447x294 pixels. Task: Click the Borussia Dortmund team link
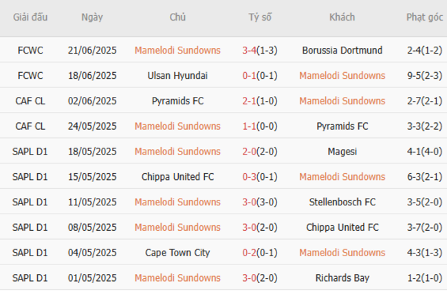[342, 50]
